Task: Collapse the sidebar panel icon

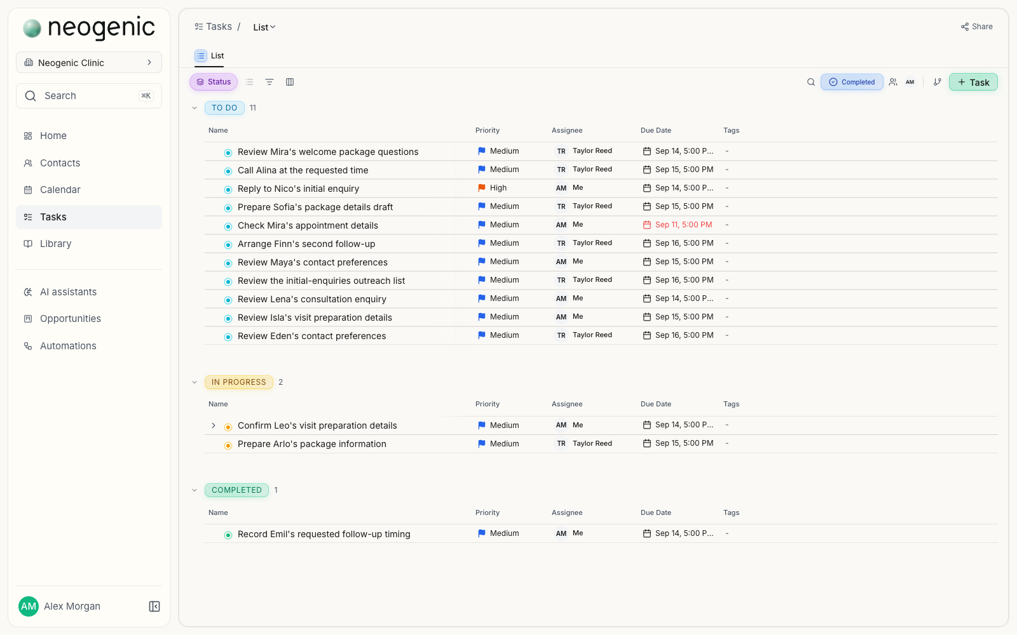Action: tap(154, 606)
